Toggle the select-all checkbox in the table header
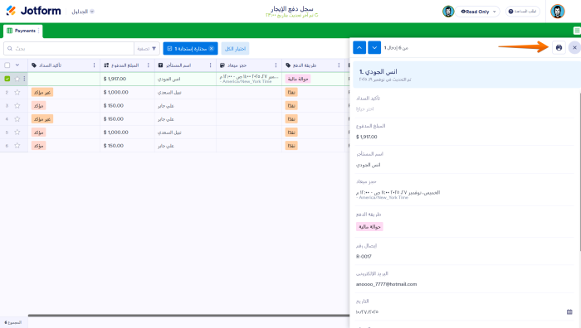581x328 pixels. (x=7, y=65)
